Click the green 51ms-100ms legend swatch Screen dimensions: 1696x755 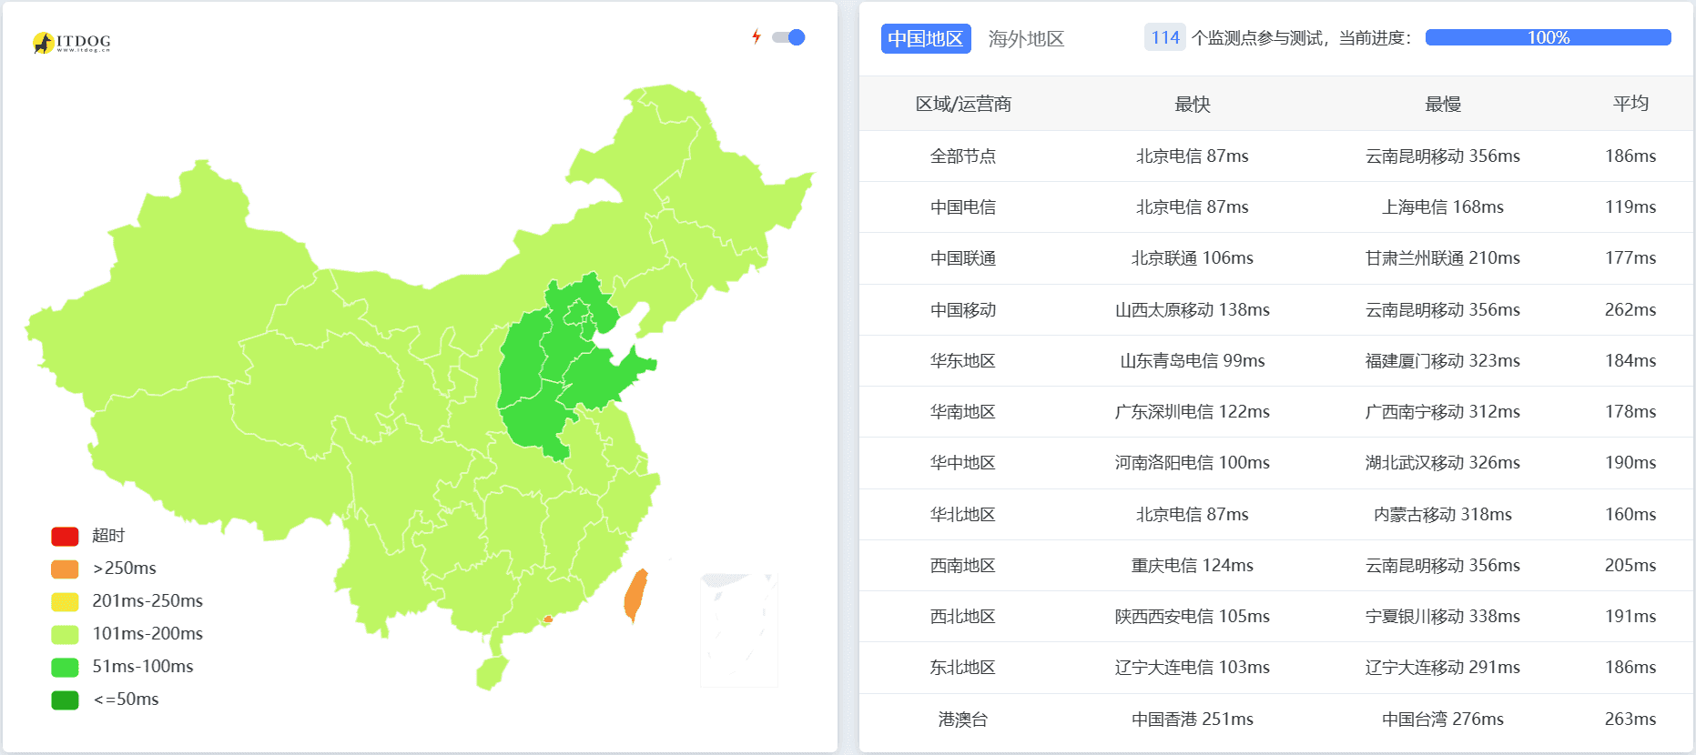point(65,667)
